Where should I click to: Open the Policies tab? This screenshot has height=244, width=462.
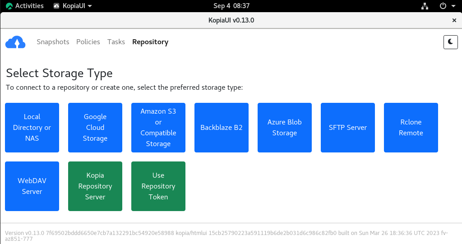coord(88,42)
